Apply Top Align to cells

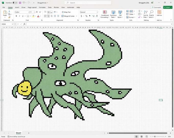[x=45, y=12]
